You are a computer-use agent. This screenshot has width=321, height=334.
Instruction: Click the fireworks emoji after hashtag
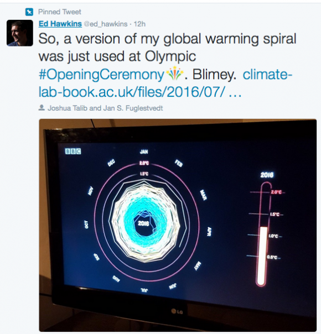[174, 73]
